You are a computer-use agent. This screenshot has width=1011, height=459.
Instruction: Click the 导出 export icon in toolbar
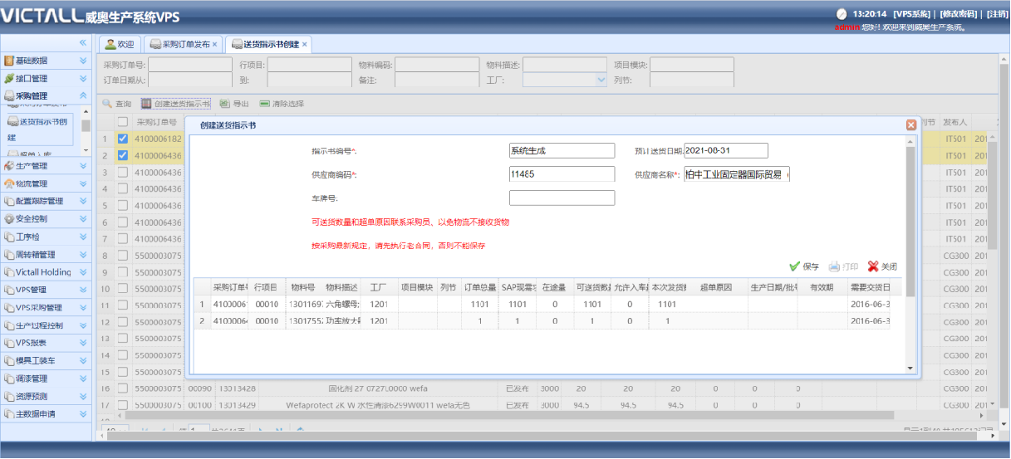223,104
